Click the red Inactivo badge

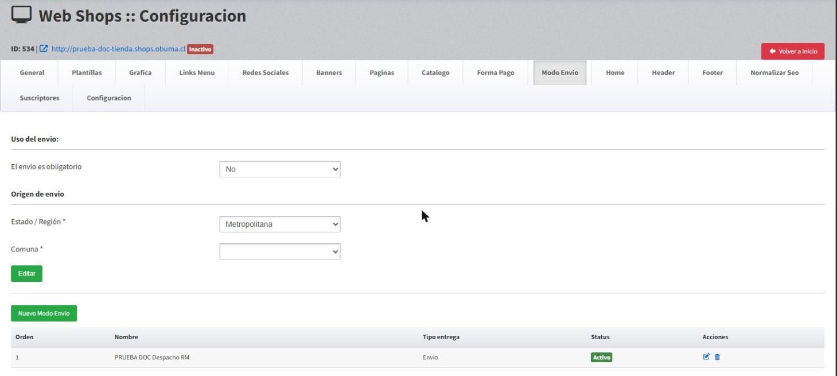(200, 49)
